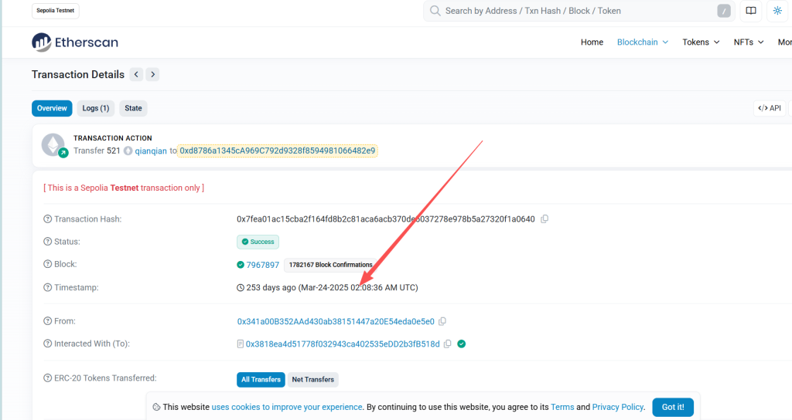The height and width of the screenshot is (420, 792).
Task: Switch to the Overview tab
Action: 52,108
